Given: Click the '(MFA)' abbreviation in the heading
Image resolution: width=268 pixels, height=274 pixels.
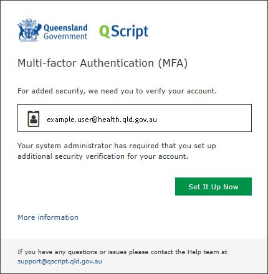Looking at the screenshot, I should (173, 63).
